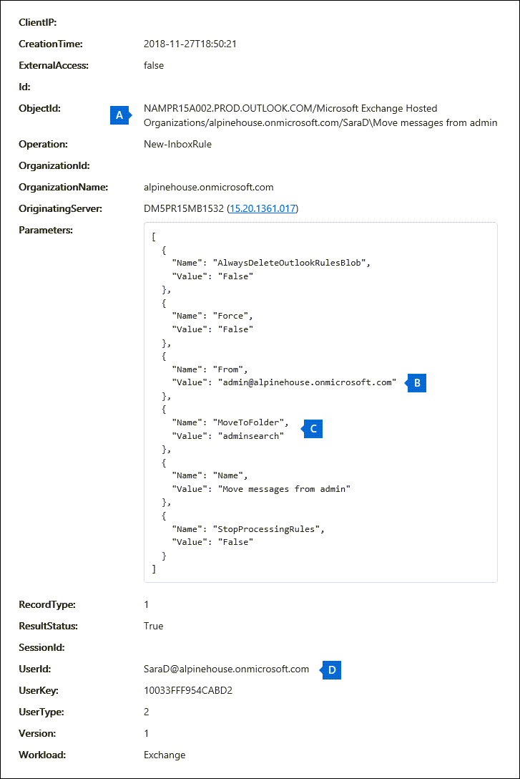Click the "MoveToFolder" parameter name
The height and width of the screenshot is (779, 520).
[x=250, y=422]
